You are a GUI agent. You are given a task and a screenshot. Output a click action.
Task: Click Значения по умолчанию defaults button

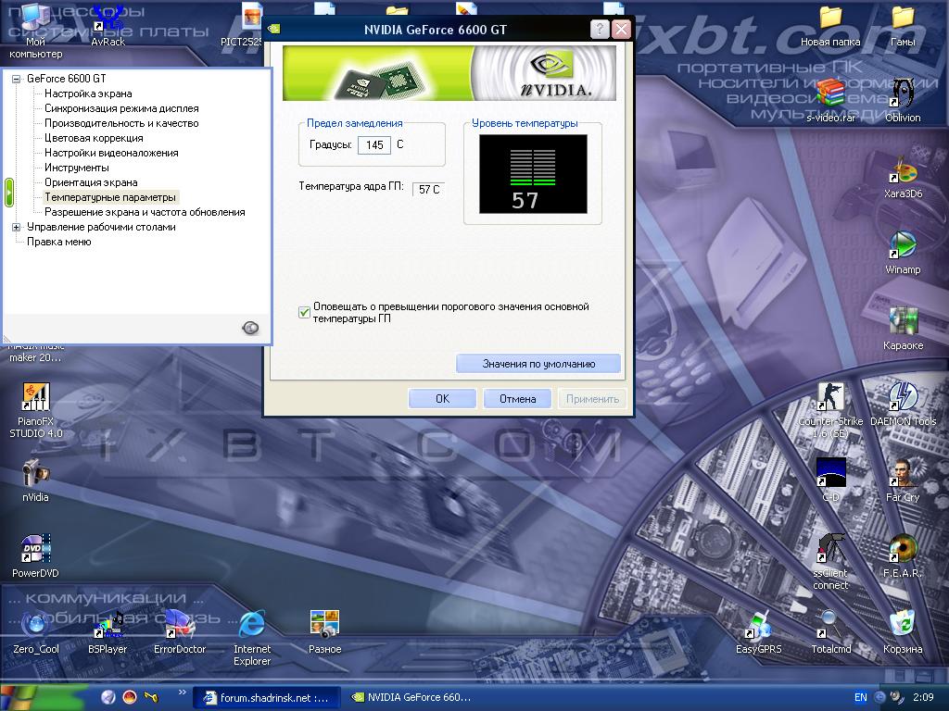pos(538,364)
